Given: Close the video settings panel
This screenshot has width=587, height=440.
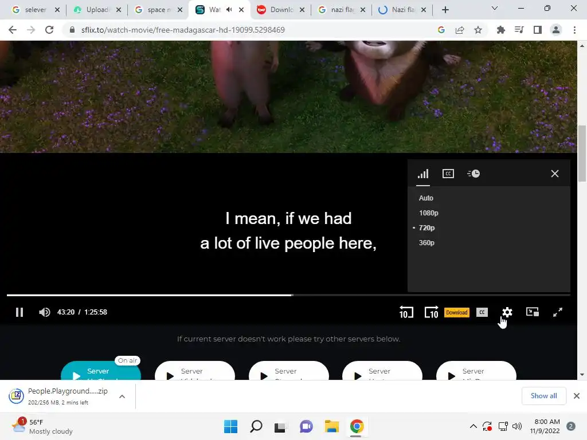Looking at the screenshot, I should click(555, 174).
